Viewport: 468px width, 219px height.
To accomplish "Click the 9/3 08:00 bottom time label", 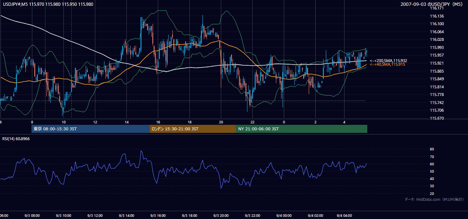I will (x=32, y=216).
